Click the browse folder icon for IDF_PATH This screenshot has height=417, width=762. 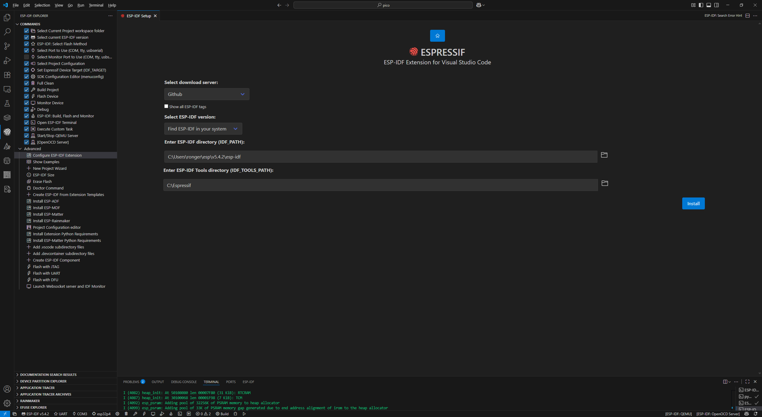(604, 155)
